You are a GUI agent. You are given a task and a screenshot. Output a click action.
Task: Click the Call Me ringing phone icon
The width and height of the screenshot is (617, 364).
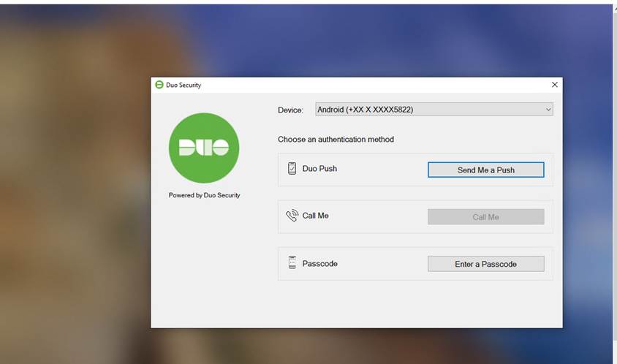(292, 216)
